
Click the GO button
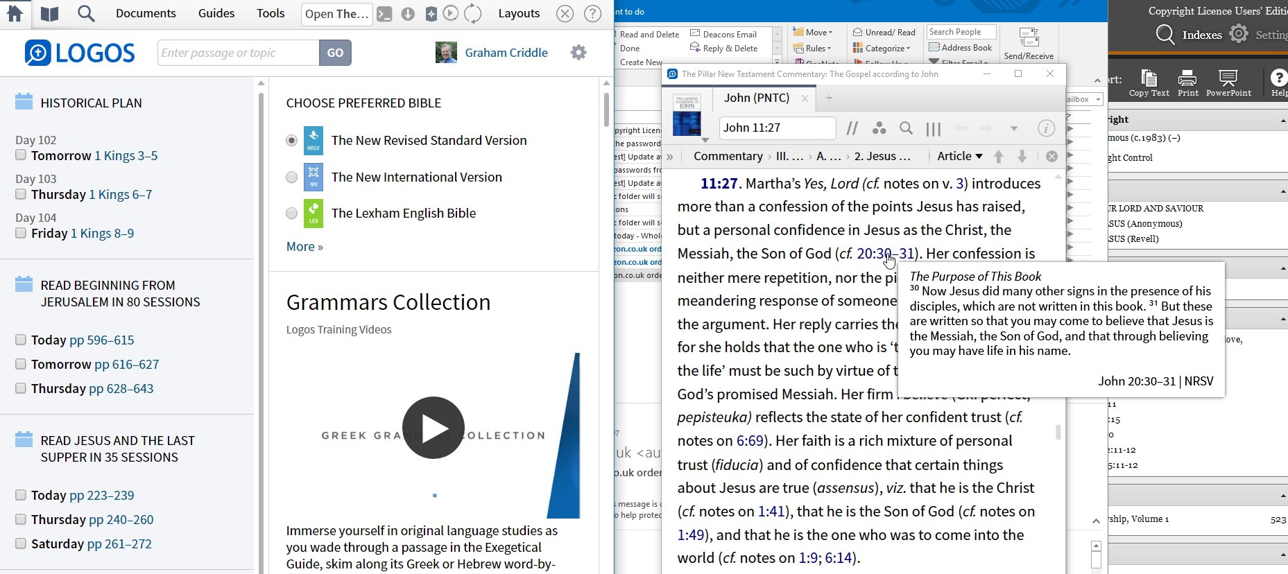point(335,53)
